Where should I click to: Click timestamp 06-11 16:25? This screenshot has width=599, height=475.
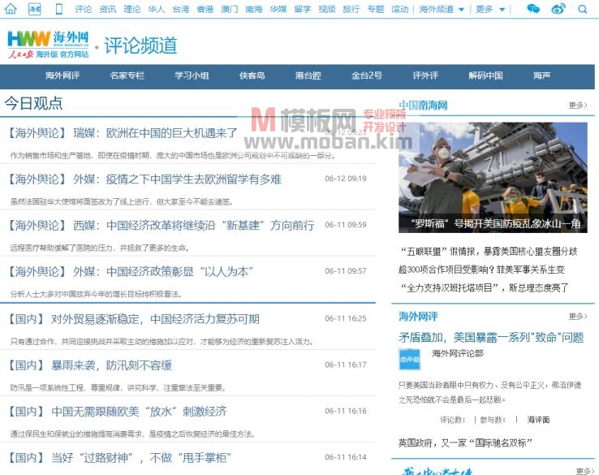pos(345,319)
